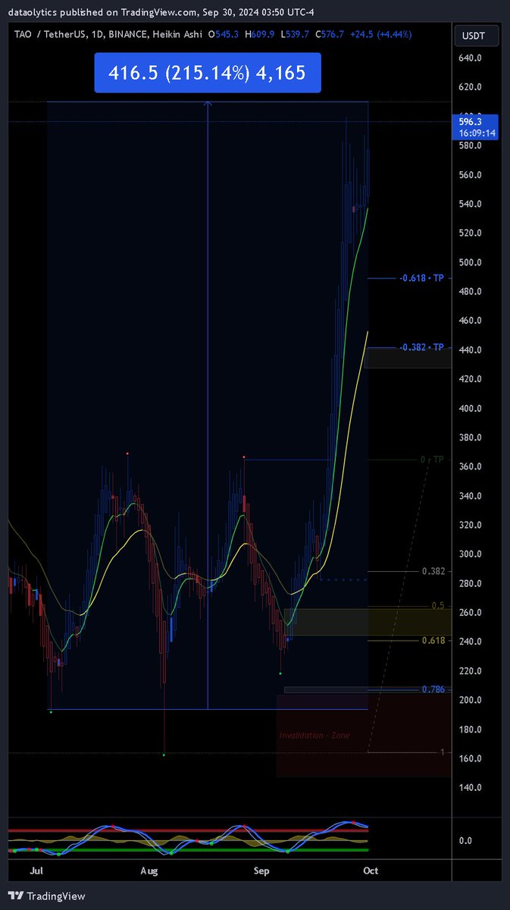Click the 0.5 retracement label
This screenshot has height=910, width=510.
click(438, 605)
